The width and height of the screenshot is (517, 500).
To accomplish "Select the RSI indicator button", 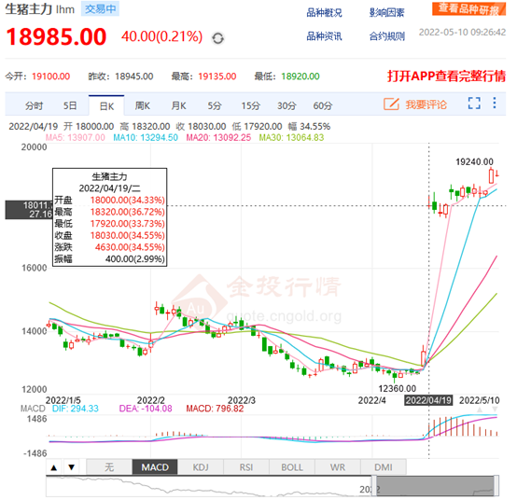I will click(246, 467).
